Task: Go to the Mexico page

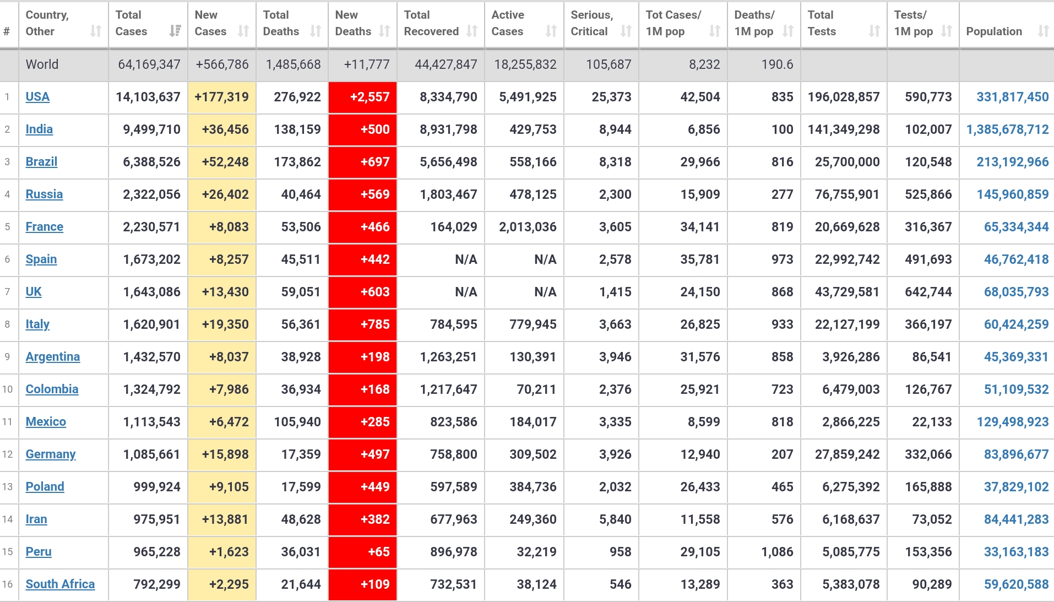Action: point(46,422)
